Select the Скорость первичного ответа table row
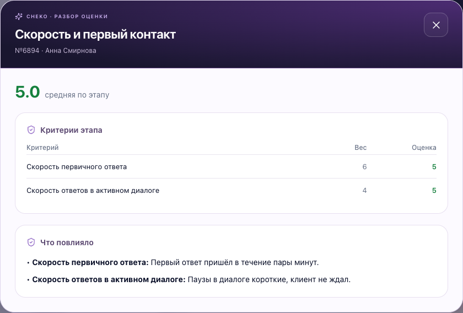Screen dimensions: 463x313 click(x=232, y=166)
